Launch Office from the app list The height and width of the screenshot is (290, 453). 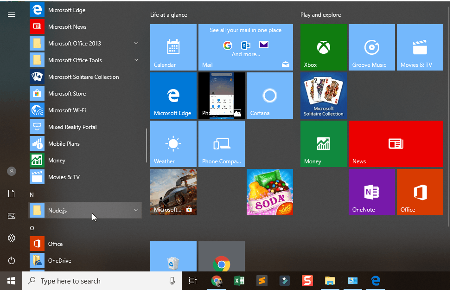(x=85, y=244)
